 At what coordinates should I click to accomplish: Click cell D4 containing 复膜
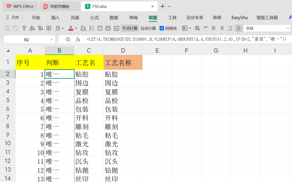123,92
